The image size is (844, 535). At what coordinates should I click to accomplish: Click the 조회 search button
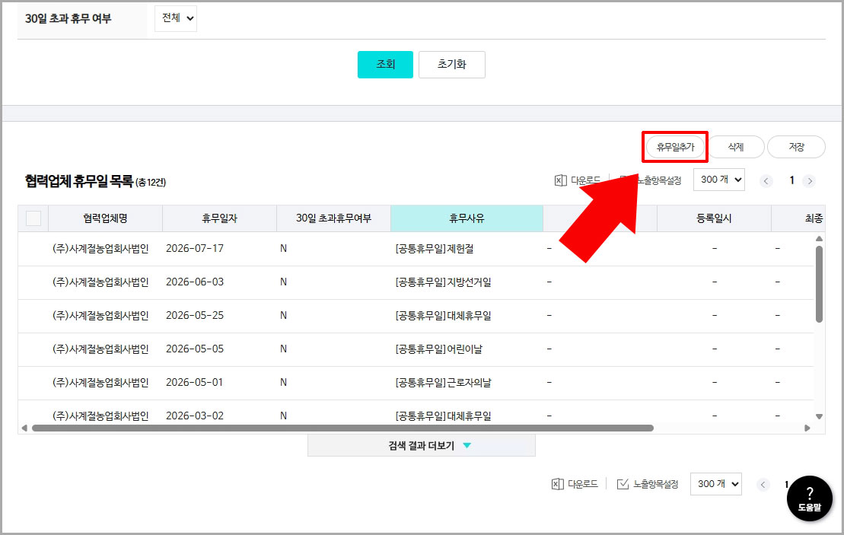(385, 65)
